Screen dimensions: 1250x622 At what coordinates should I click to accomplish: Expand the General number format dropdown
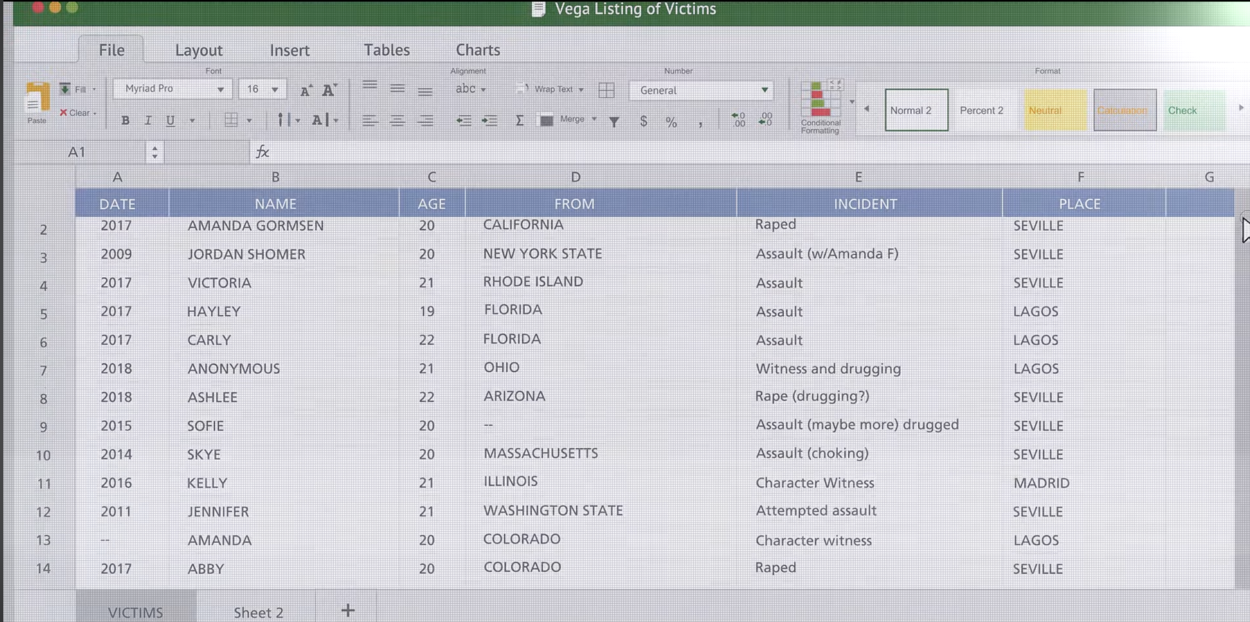click(764, 90)
